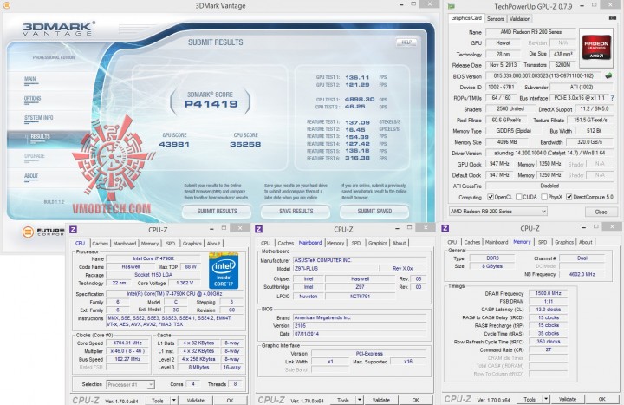Image resolution: width=624 pixels, height=405 pixels.
Task: Click the CPU-Z icon in the Mainboard window
Action: tap(259, 229)
